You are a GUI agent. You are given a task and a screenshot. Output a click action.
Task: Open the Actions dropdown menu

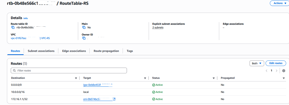coord(279,3)
